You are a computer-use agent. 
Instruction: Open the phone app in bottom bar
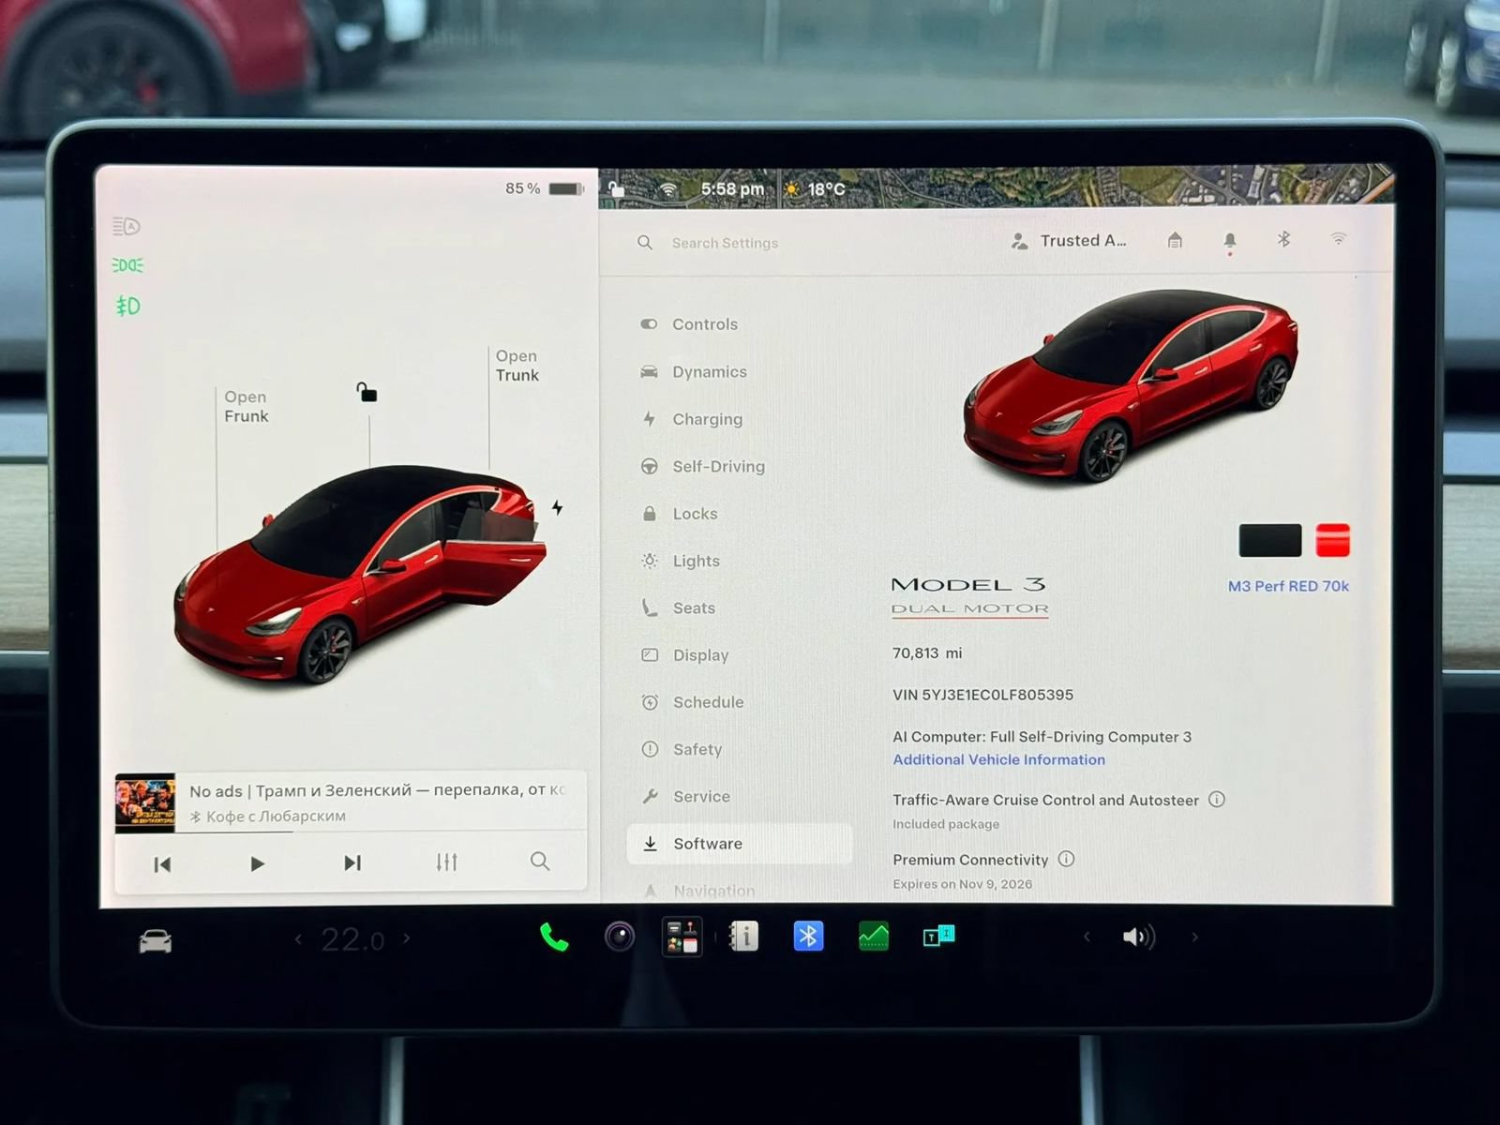pos(554,937)
